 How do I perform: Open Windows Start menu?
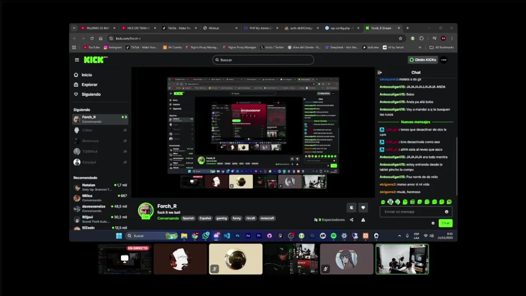click(119, 236)
